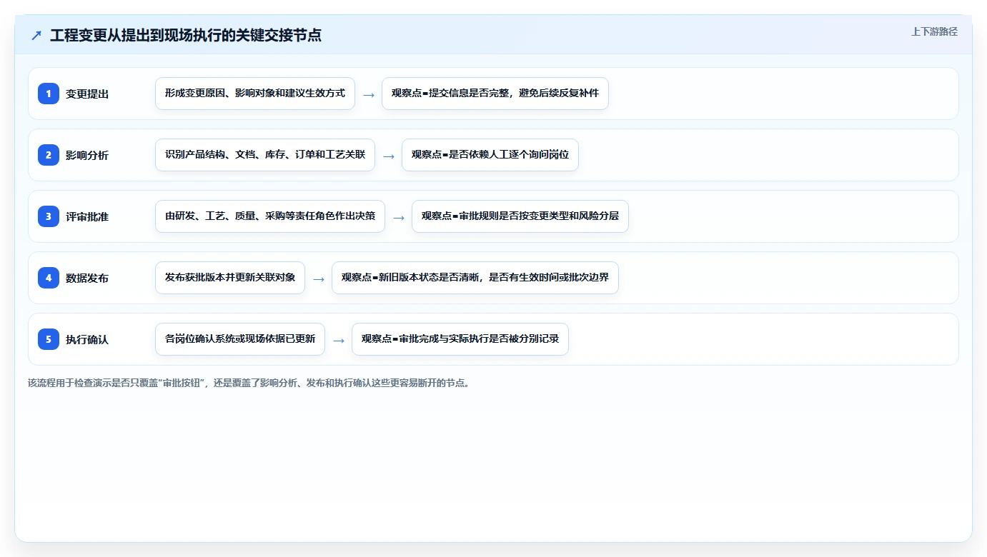Image resolution: width=987 pixels, height=557 pixels.
Task: Click the 观察点=提交信息是否完整 box
Action: (x=495, y=94)
